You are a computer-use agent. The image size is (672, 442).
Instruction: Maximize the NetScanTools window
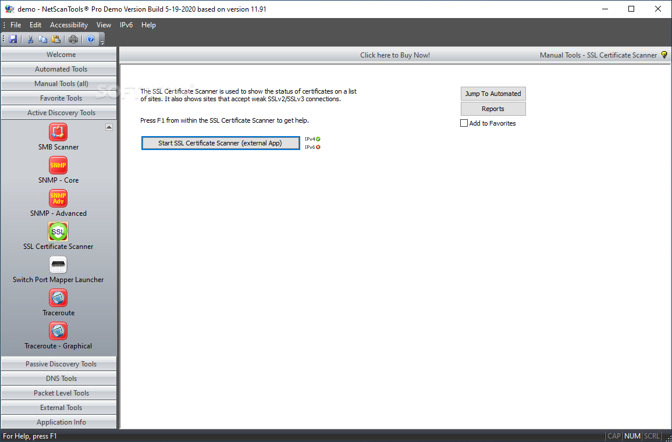[x=631, y=9]
